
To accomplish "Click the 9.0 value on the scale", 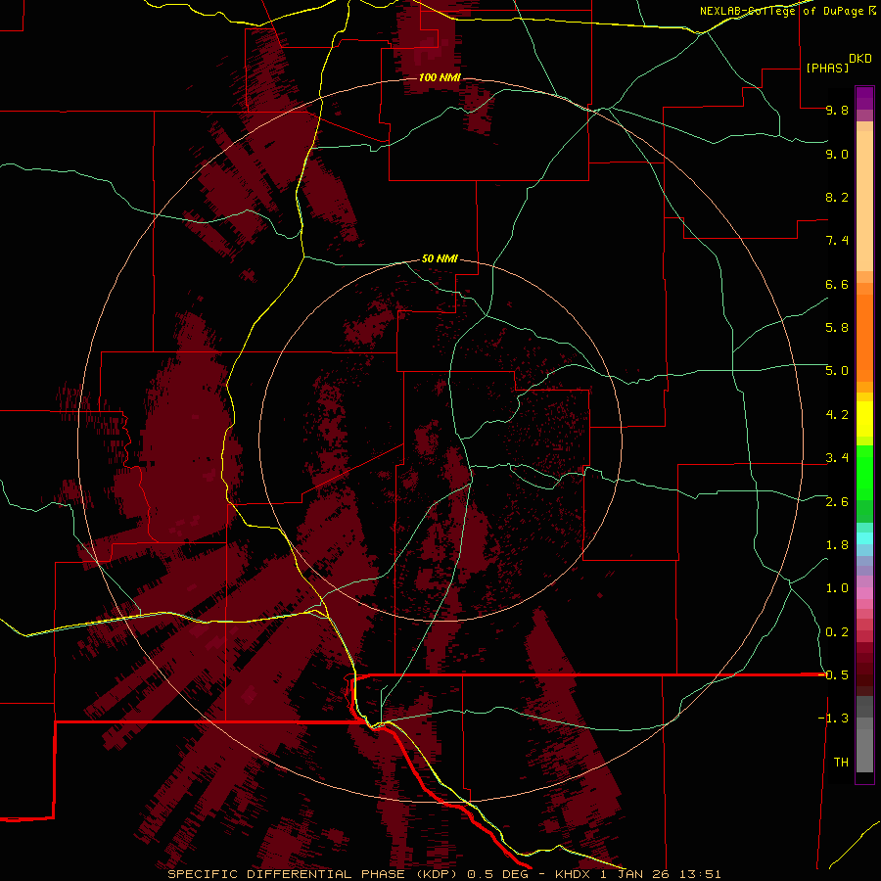I will click(837, 154).
